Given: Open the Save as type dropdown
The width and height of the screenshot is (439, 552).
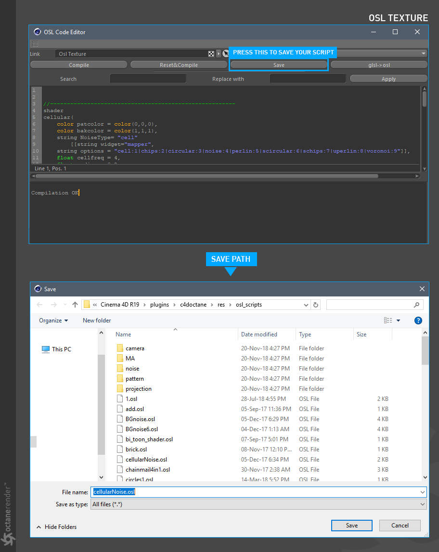Looking at the screenshot, I should click(x=423, y=504).
